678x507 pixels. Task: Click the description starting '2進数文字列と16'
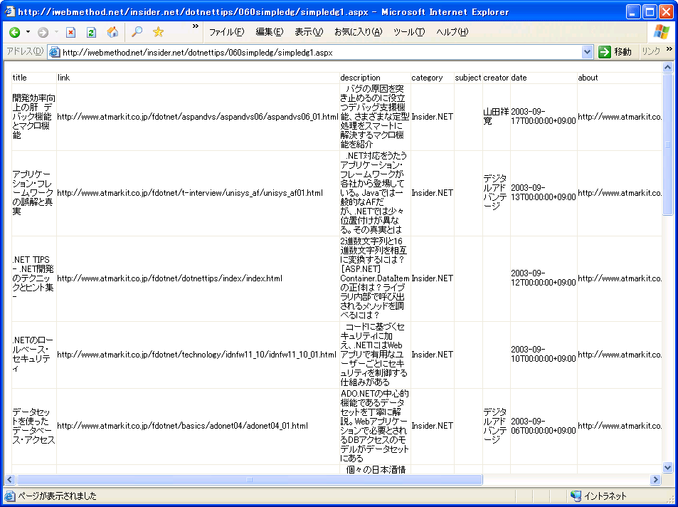(374, 278)
